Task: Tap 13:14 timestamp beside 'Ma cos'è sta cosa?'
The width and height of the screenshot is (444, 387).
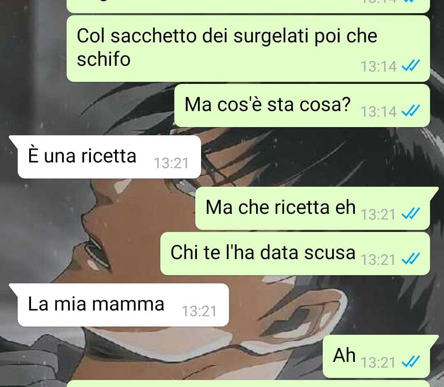Action: (x=378, y=111)
